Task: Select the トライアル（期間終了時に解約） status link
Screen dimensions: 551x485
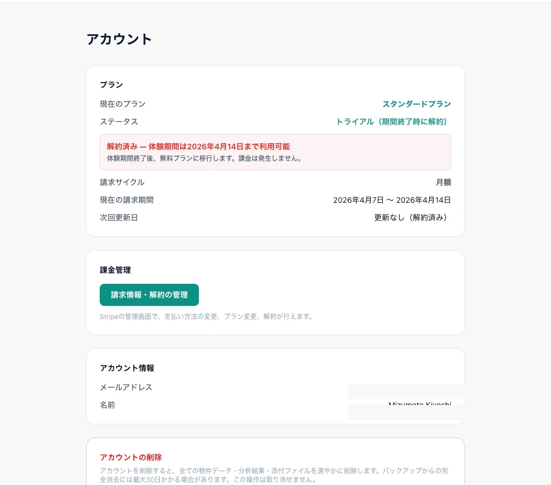Action: [393, 121]
